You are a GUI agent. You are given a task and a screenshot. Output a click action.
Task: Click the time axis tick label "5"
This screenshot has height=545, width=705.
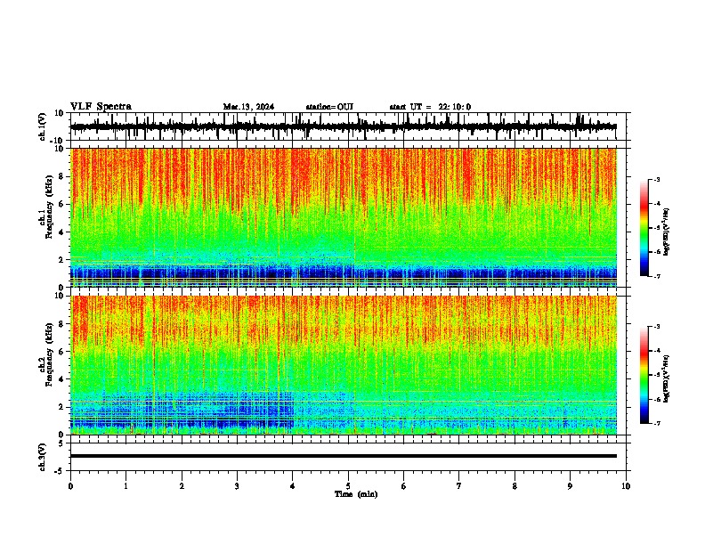(348, 486)
